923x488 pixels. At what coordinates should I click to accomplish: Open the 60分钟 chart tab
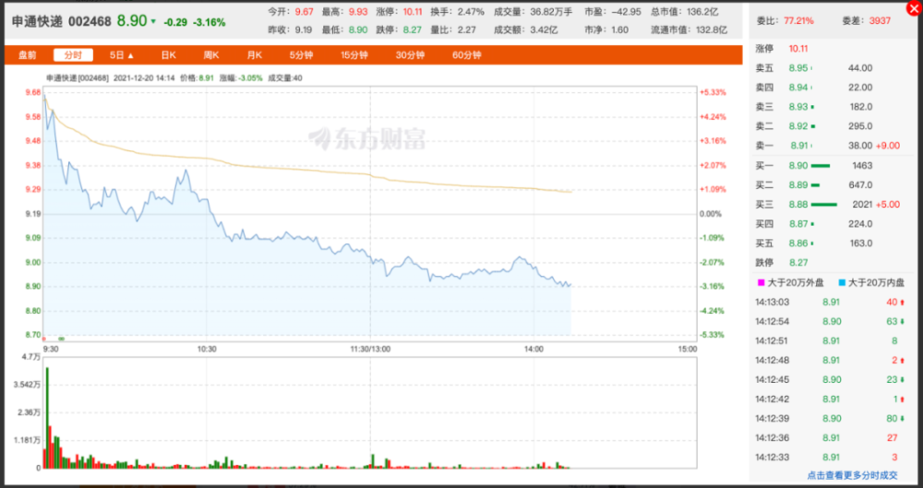467,55
